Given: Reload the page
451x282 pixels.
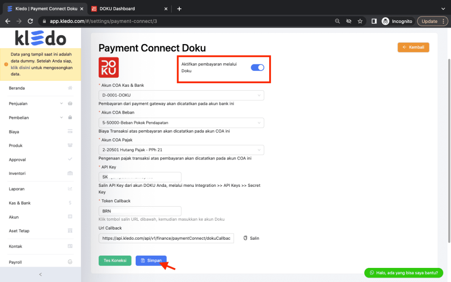Looking at the screenshot, I should point(30,21).
